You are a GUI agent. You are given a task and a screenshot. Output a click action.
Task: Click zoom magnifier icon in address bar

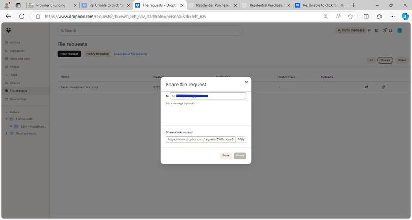[x=326, y=17]
